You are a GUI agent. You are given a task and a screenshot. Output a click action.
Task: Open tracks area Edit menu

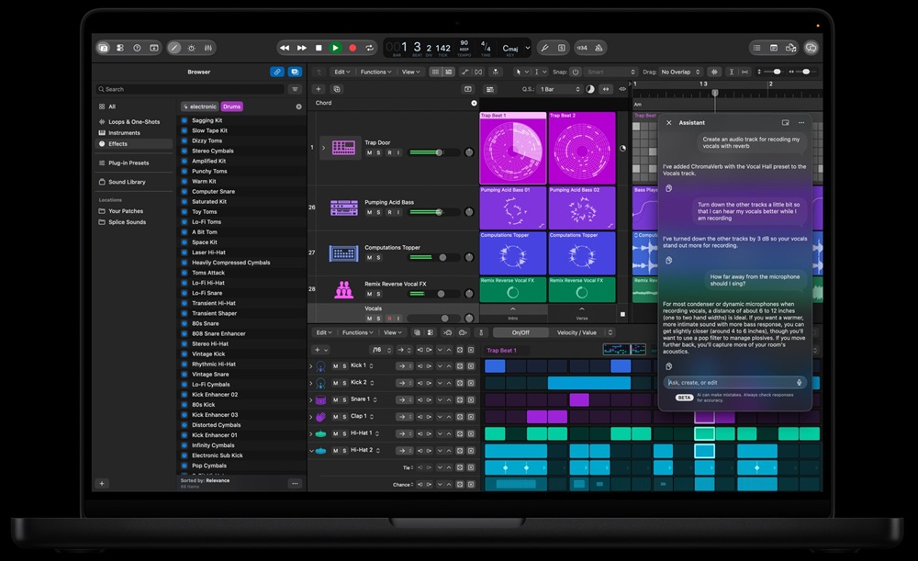341,72
